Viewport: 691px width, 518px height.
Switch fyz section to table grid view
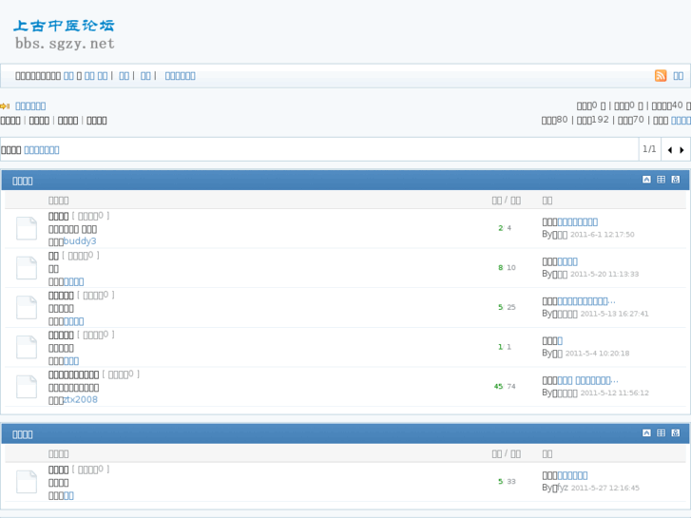click(661, 432)
